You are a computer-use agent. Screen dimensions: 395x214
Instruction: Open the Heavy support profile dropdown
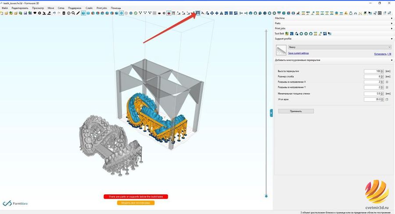[340, 47]
